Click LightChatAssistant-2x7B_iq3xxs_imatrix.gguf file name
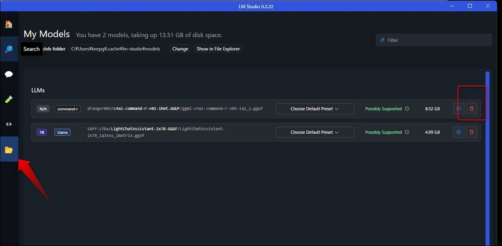Viewport: 502px width, 246px height. [x=156, y=132]
